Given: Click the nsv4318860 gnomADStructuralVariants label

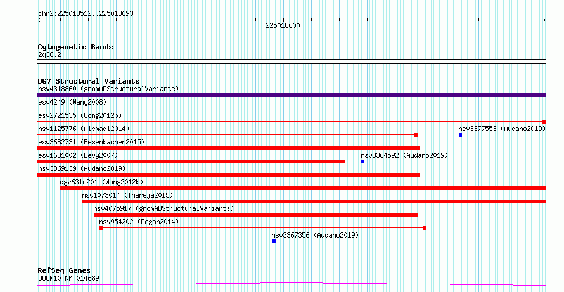Looking at the screenshot, I should click(108, 89).
